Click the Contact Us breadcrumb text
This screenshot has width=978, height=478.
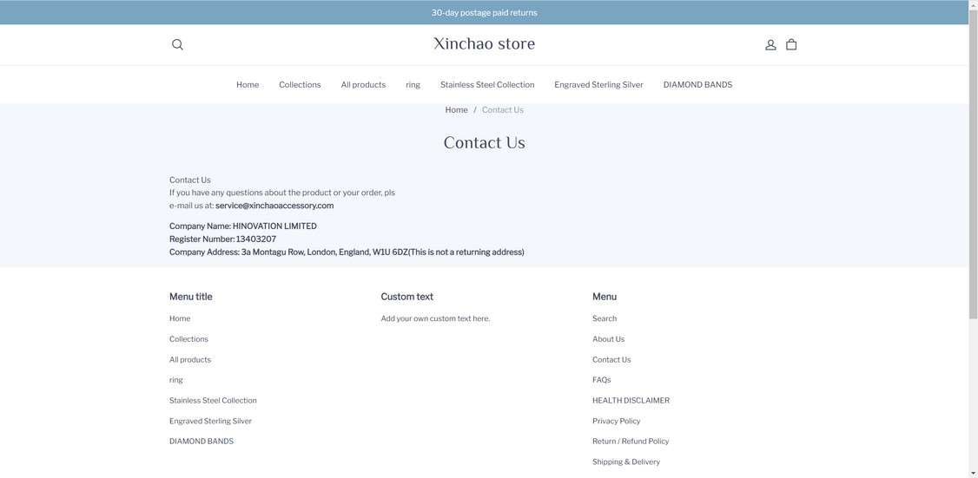(503, 109)
